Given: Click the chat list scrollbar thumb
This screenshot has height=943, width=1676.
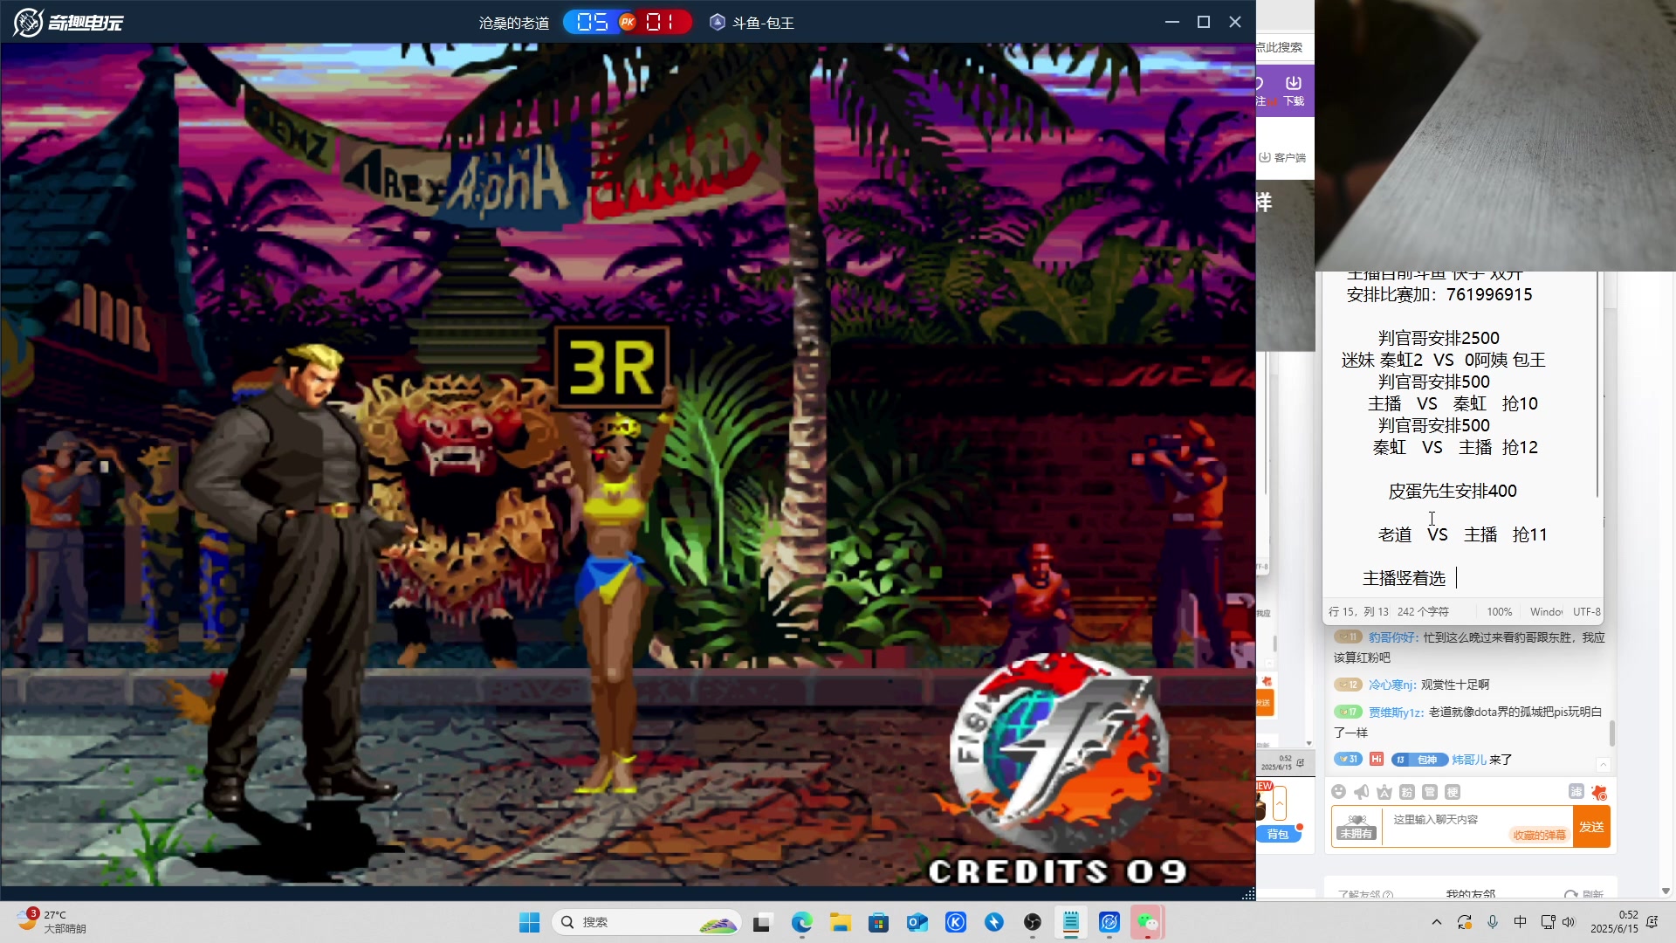Looking at the screenshot, I should (x=1611, y=733).
